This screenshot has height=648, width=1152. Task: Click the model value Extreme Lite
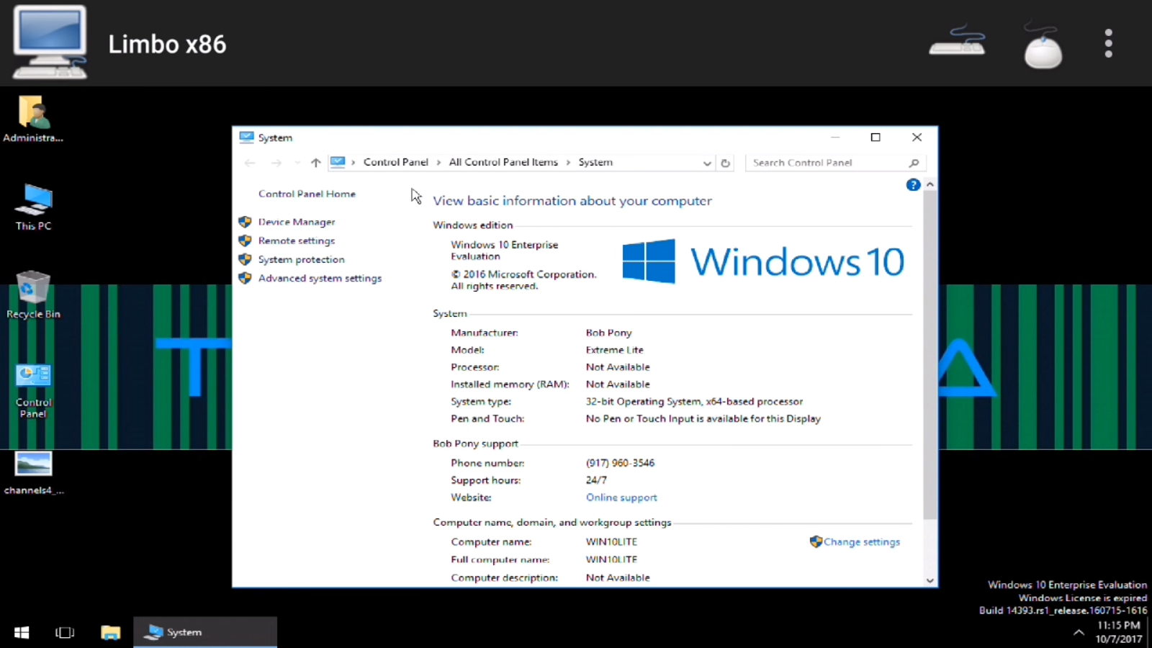click(x=614, y=350)
